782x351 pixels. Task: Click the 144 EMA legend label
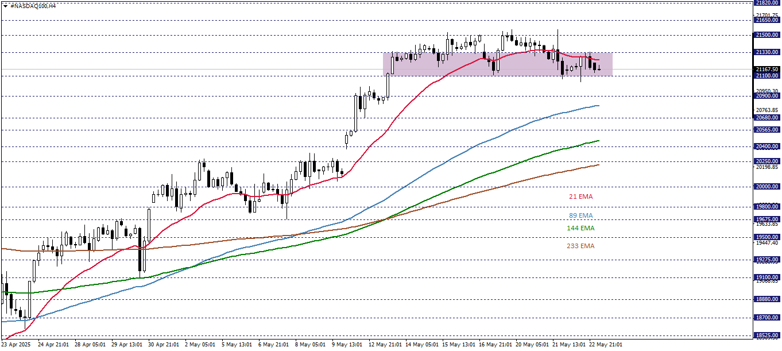pos(580,228)
